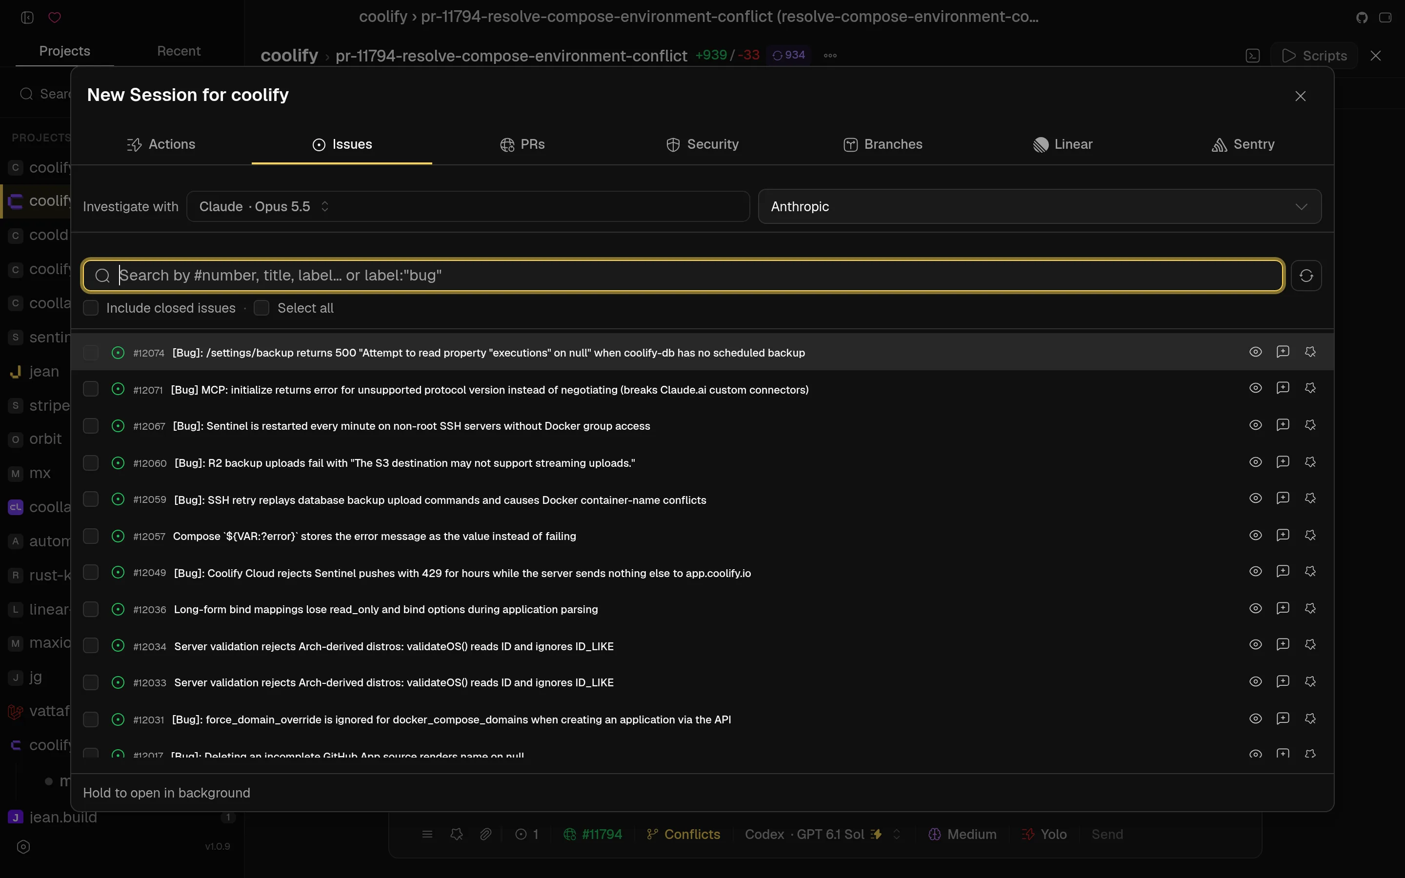This screenshot has width=1405, height=878.
Task: Open the Yolo mode dropdown
Action: (1044, 835)
